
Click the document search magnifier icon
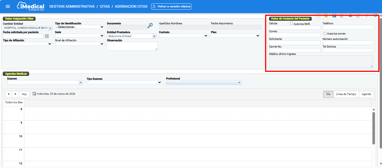tap(150, 26)
